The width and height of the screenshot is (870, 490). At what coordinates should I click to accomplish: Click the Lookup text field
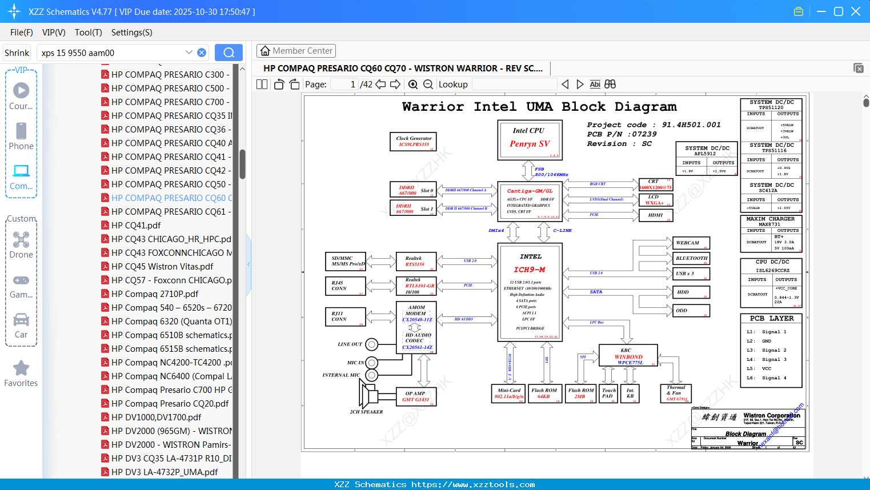pos(515,84)
